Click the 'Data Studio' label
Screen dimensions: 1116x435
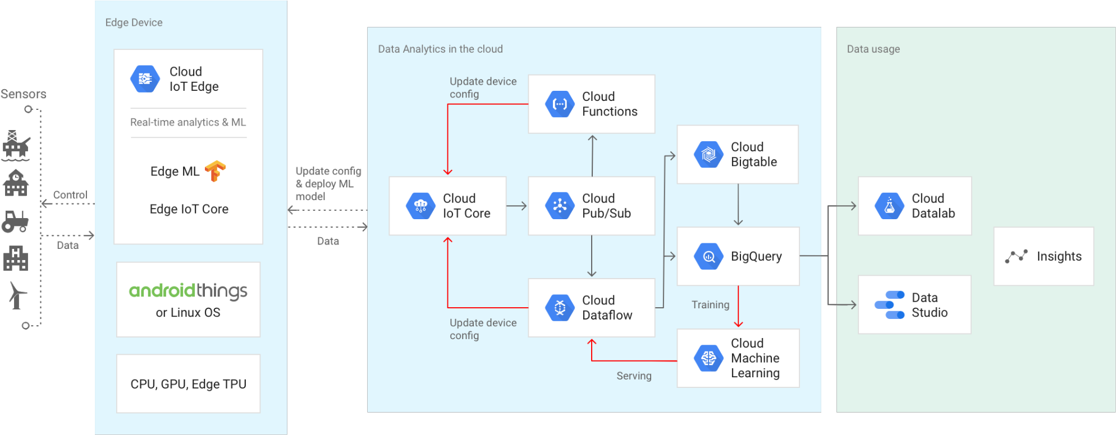930,305
